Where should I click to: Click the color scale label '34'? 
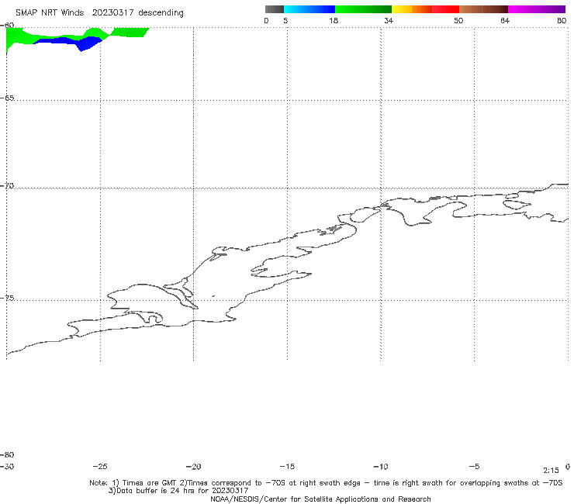pyautogui.click(x=389, y=20)
